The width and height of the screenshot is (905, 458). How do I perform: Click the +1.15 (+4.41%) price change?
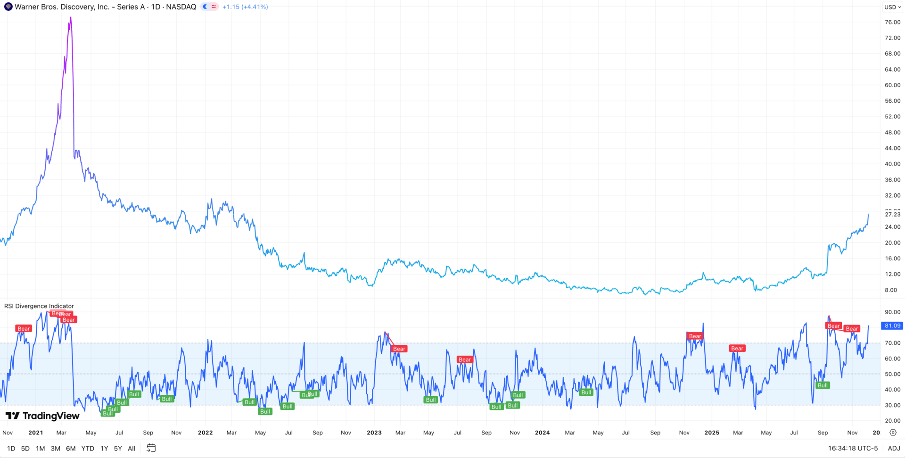coord(245,7)
